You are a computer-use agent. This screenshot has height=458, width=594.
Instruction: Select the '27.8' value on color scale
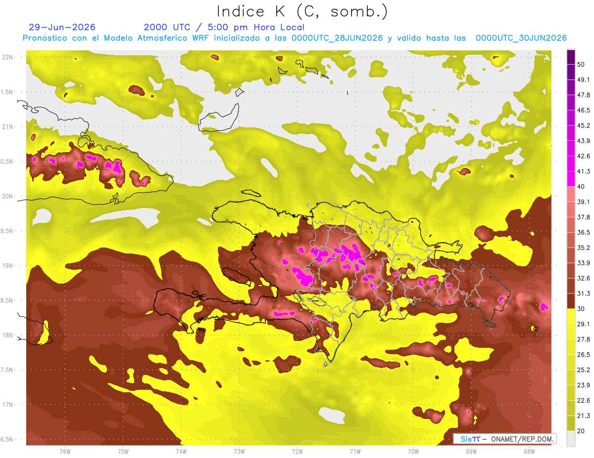(583, 339)
